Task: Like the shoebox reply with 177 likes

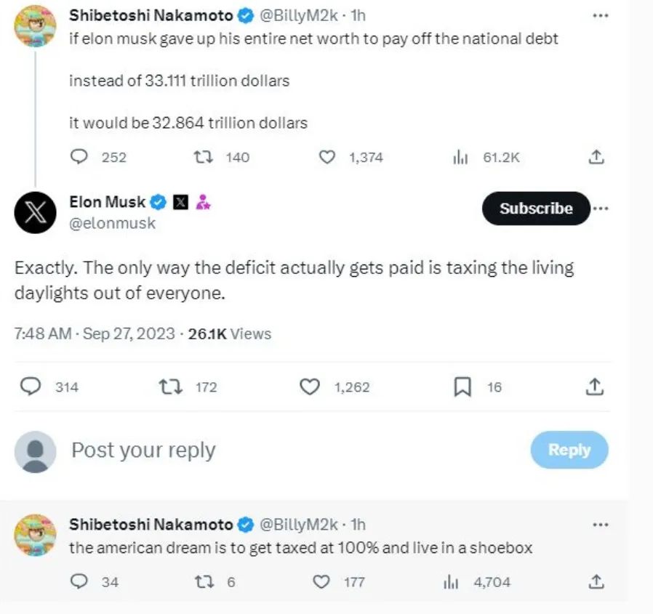Action: 321,581
